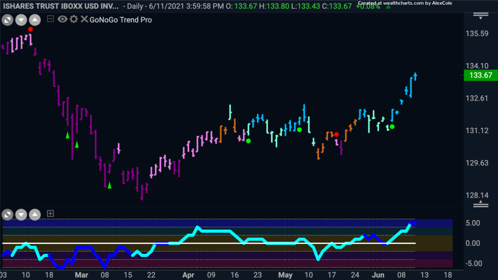Viewport: 498px width, 280px height.
Task: Click the current price tag 133.67
Action: [480, 75]
